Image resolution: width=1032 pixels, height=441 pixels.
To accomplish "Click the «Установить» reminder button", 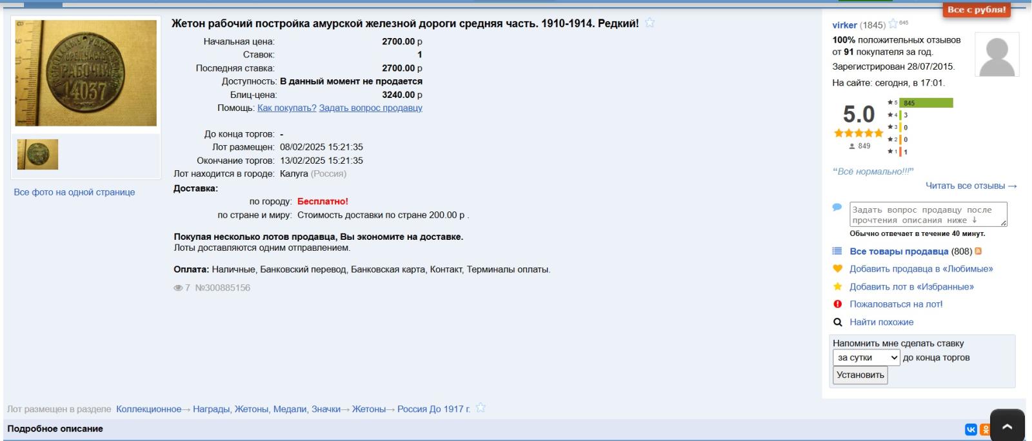I will click(x=860, y=375).
